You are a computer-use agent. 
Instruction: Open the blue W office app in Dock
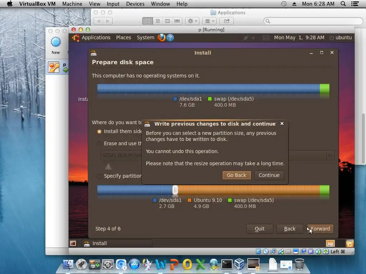click(x=160, y=264)
